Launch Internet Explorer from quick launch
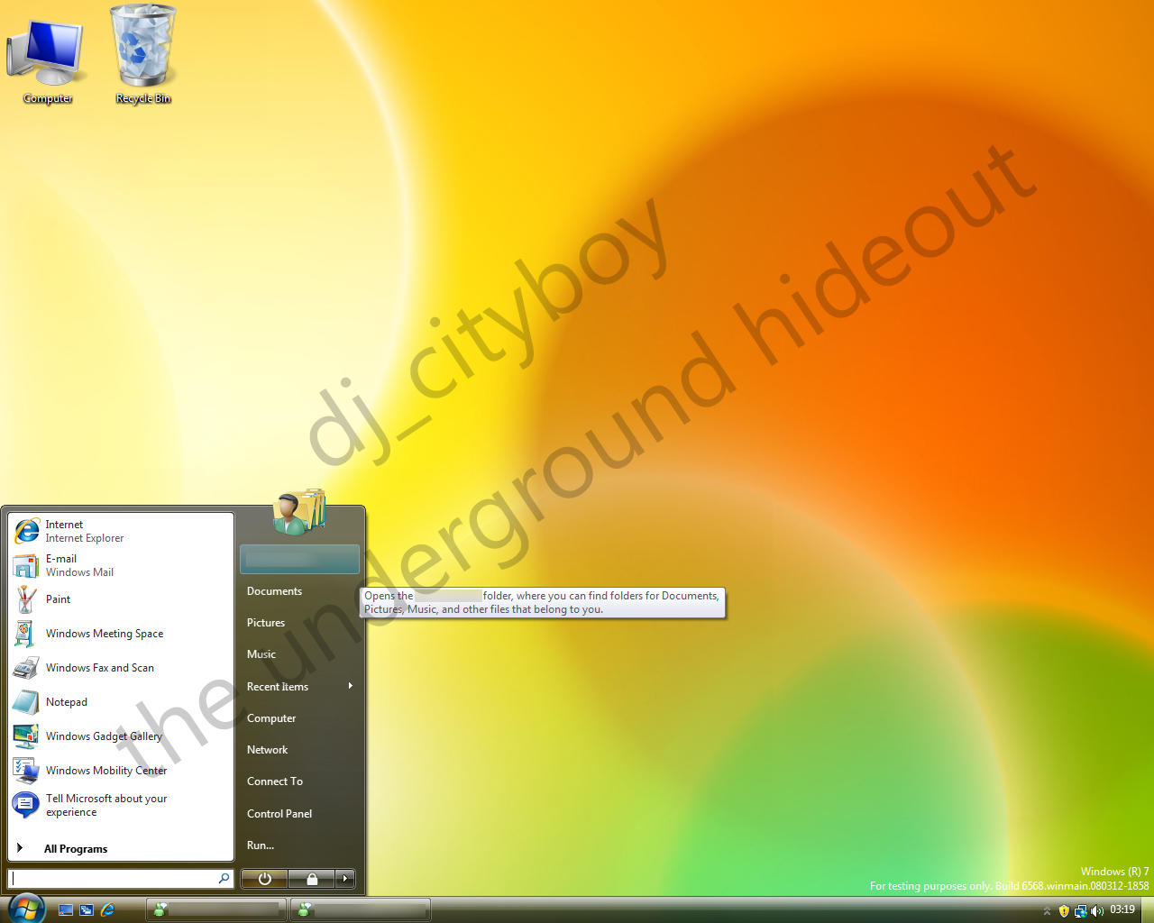Image resolution: width=1154 pixels, height=923 pixels. 107,910
